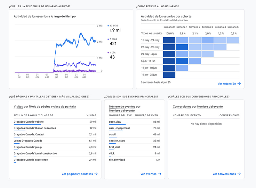Click the arrow icon beside Ver retención
The image size is (256, 188).
239,84
